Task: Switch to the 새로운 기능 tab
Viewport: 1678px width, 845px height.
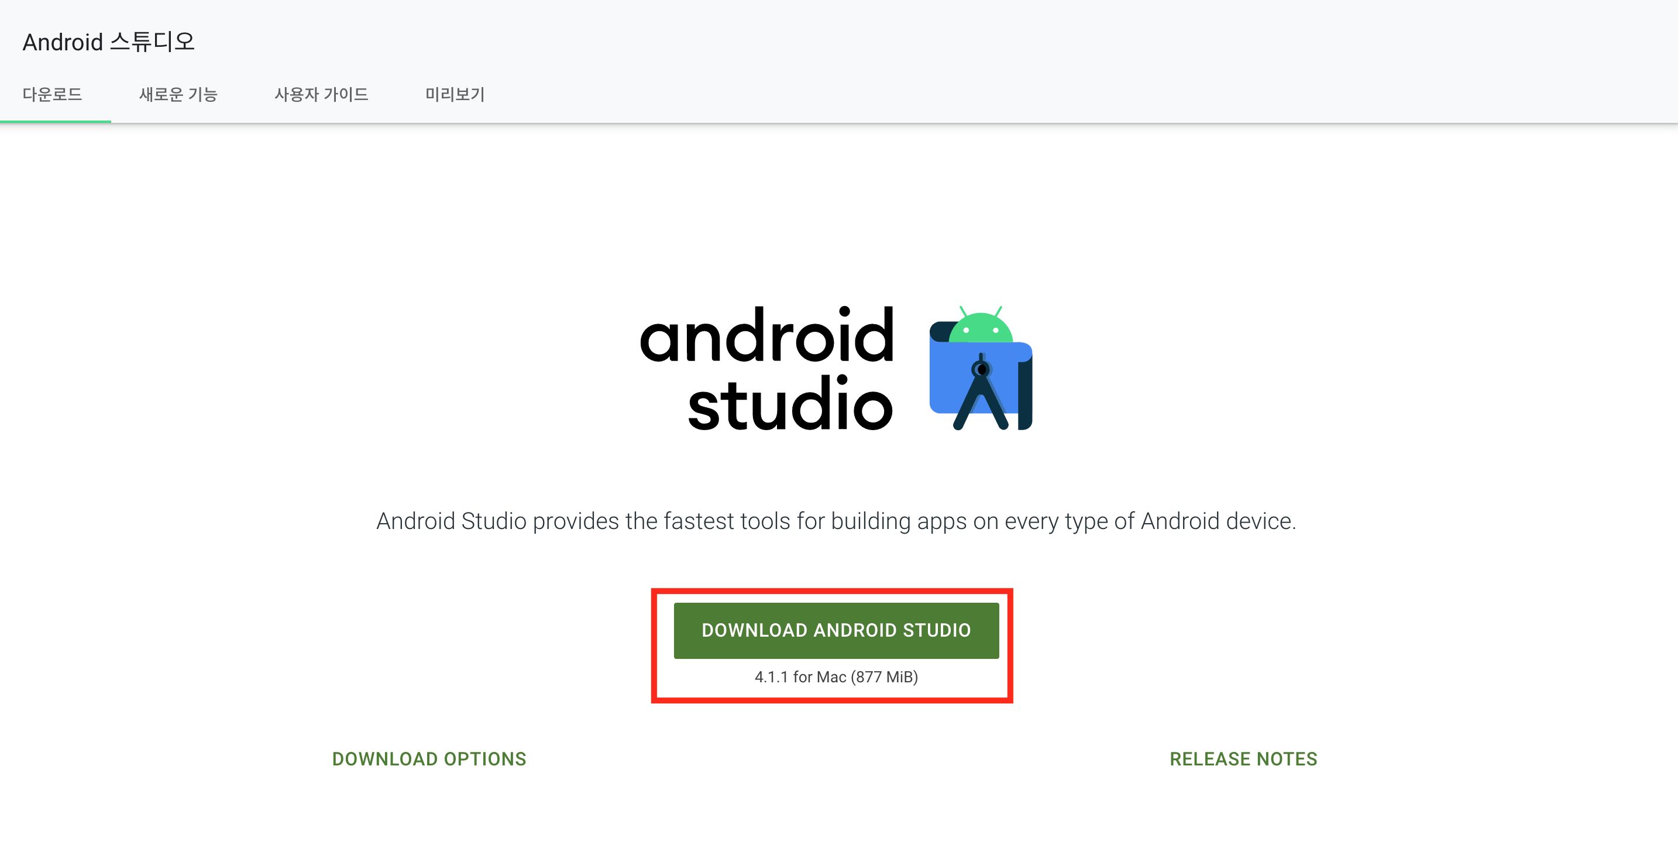Action: [178, 94]
